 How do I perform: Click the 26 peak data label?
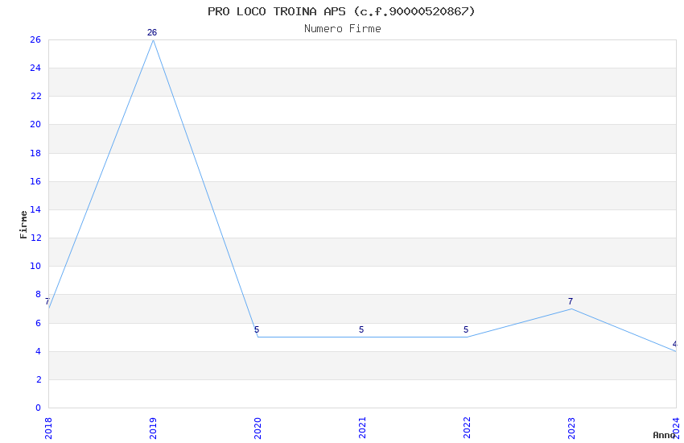coord(152,33)
